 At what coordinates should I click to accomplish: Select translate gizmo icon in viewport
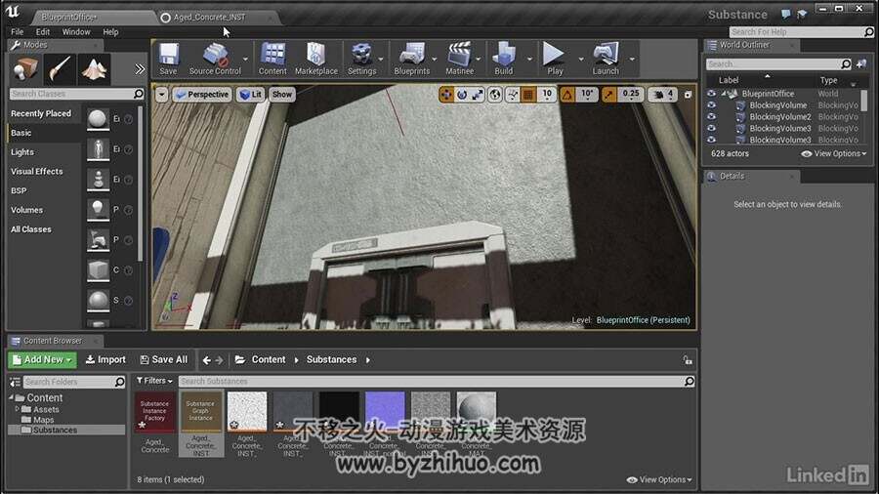(446, 95)
